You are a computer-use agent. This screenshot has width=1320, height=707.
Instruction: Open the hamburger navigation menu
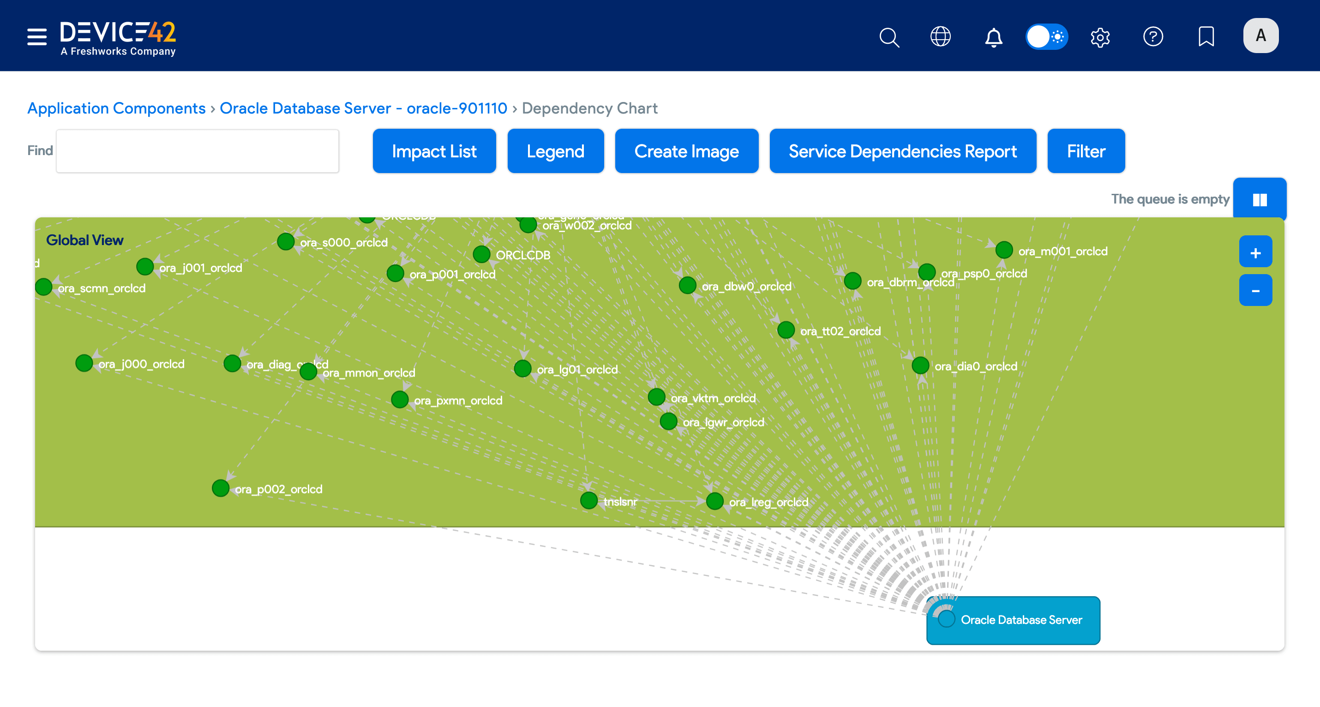pyautogui.click(x=36, y=37)
